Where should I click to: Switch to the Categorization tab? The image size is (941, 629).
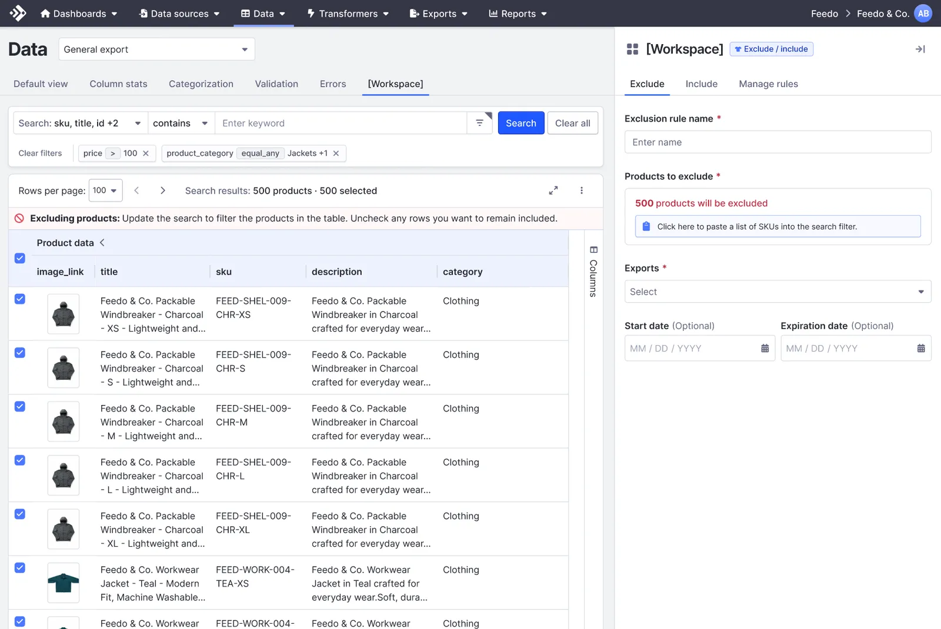tap(201, 84)
